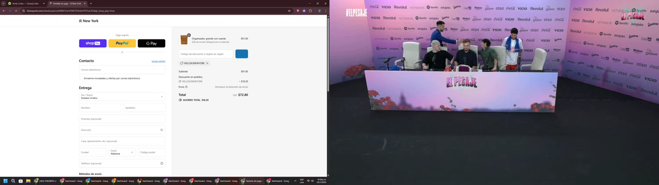Show hidden system tray icons
The height and width of the screenshot is (185, 659).
click(295, 181)
